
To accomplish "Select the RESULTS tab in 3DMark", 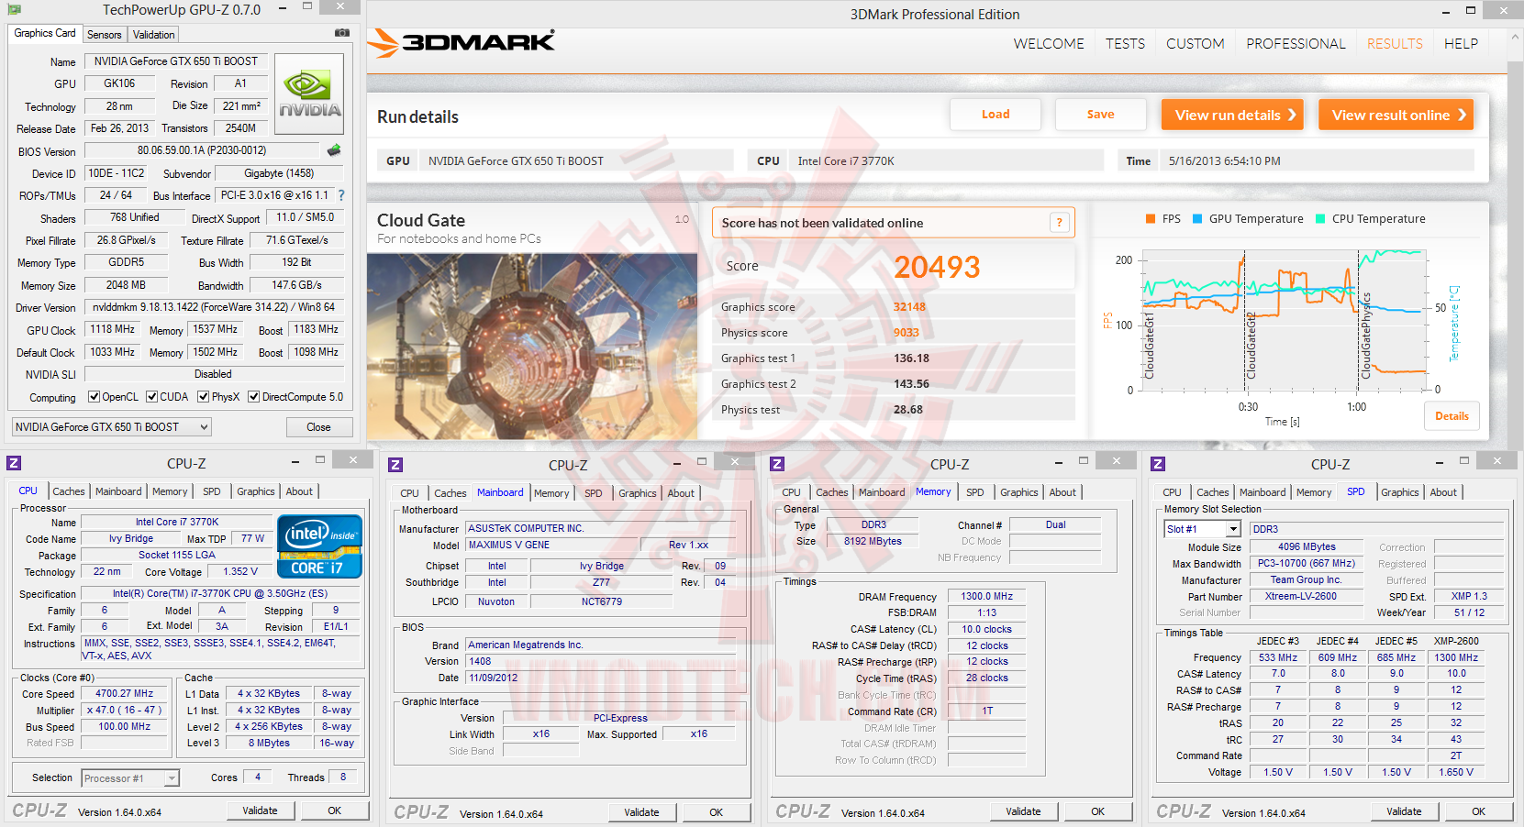I will click(1395, 44).
